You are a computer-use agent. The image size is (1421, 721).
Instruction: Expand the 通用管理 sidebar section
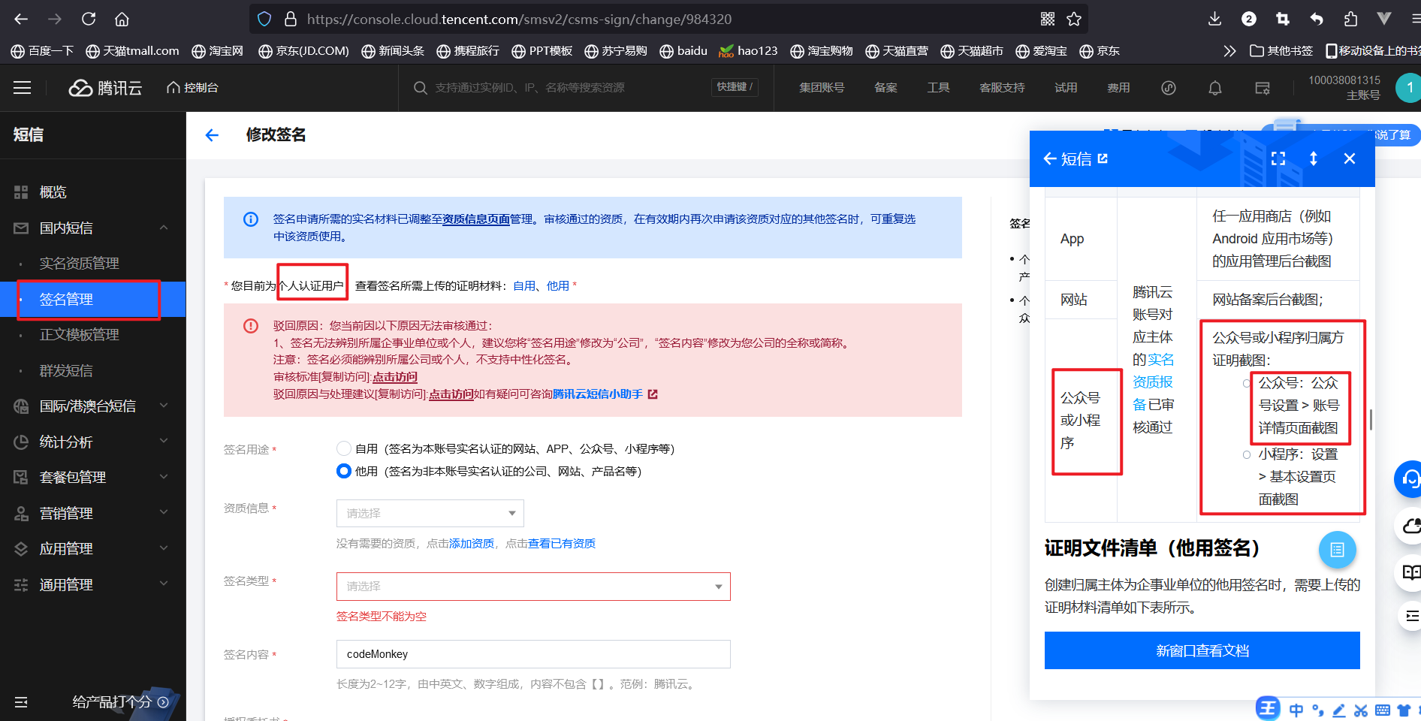tap(164, 584)
